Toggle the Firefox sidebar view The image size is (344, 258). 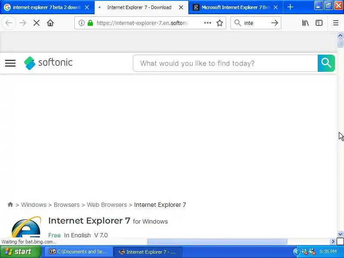[319, 23]
